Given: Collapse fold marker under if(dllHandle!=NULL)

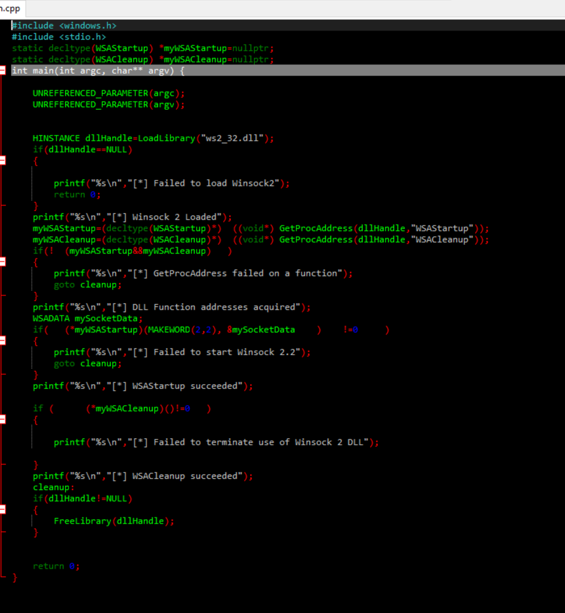Looking at the screenshot, I should [2, 509].
